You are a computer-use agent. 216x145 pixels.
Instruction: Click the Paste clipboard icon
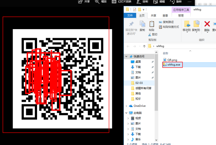coord(152,24)
